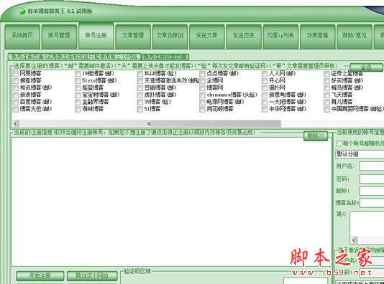Image resolution: width=384 pixels, height=284 pixels.
Task: Enable the 51博客 checkbox
Action: (140, 109)
